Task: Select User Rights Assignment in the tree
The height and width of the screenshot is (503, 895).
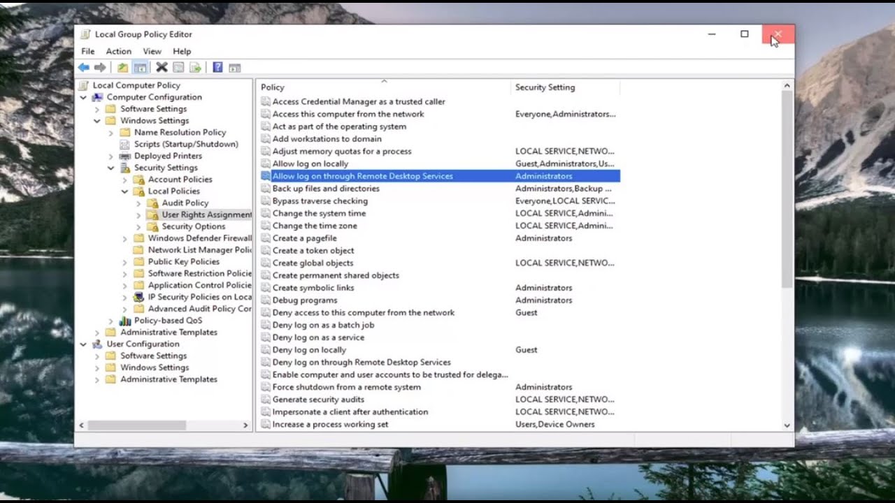Action: tap(206, 214)
